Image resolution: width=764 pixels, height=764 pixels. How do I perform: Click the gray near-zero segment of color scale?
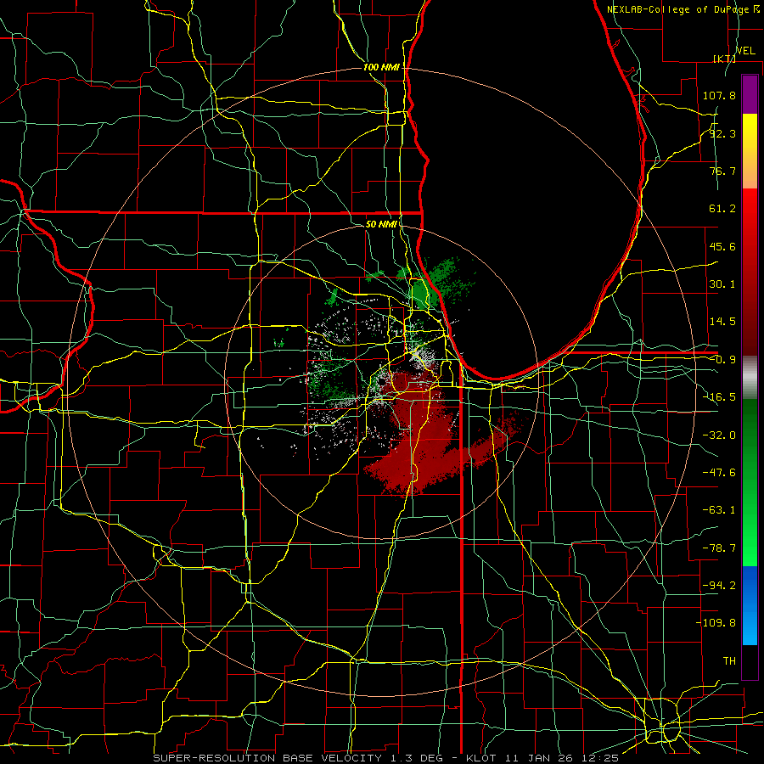(750, 378)
